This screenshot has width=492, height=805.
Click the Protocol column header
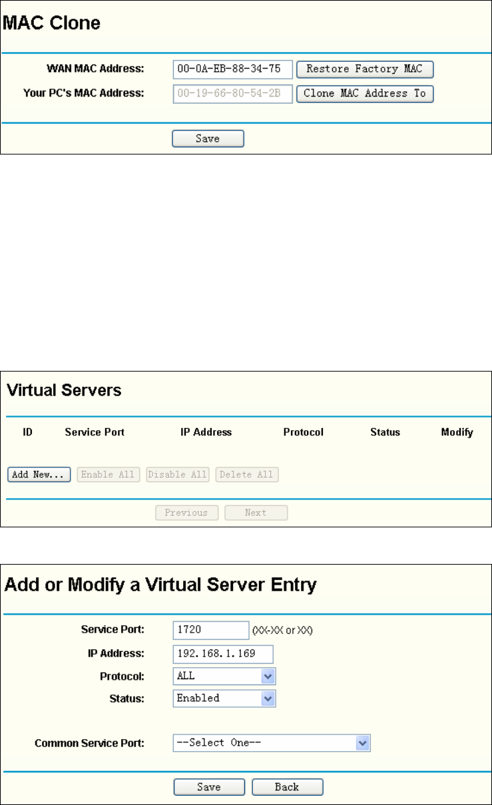click(x=304, y=432)
